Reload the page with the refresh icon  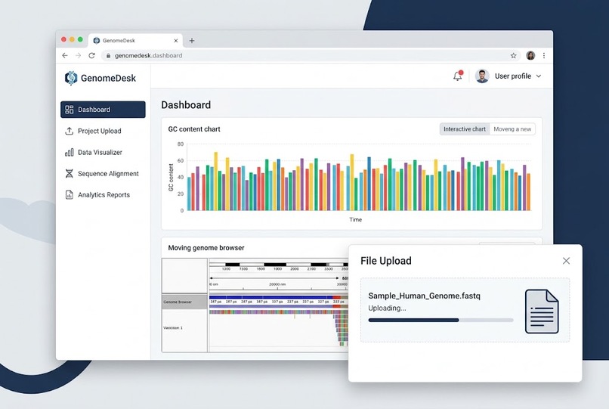tap(91, 56)
